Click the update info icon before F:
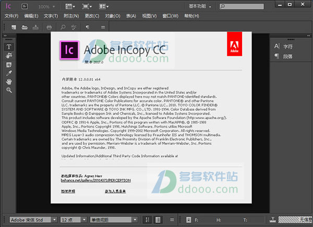Screen dimensions: 313x227 click(x=189, y=220)
